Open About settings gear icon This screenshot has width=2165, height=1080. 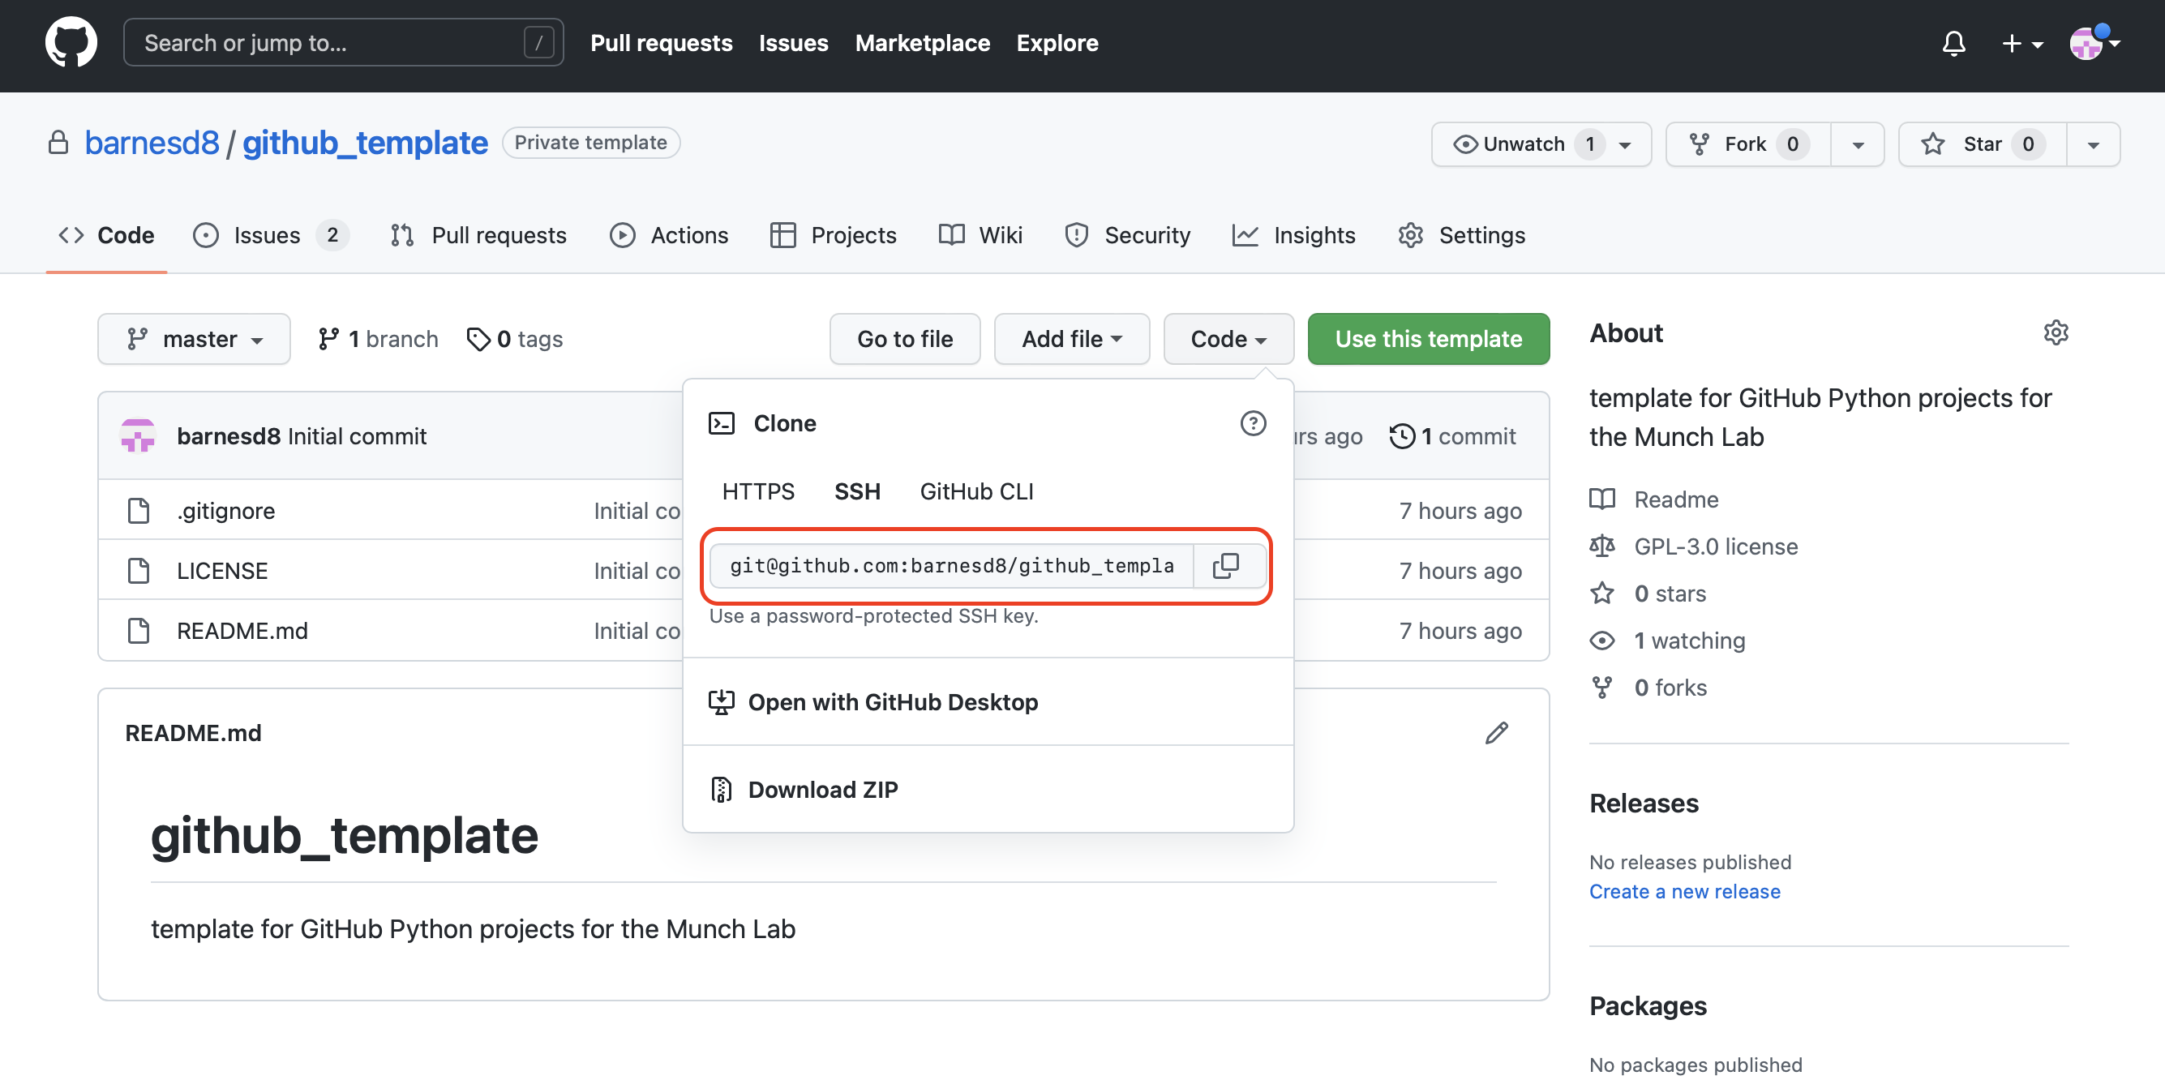2055,332
